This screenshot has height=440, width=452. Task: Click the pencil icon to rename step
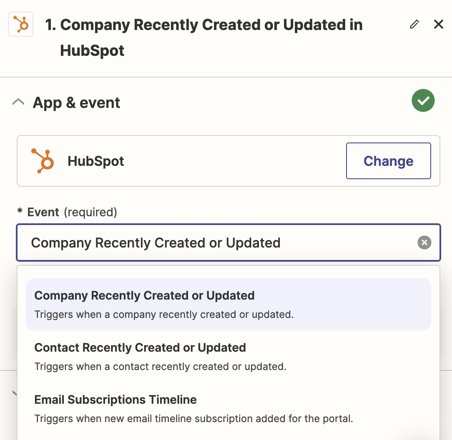(414, 25)
